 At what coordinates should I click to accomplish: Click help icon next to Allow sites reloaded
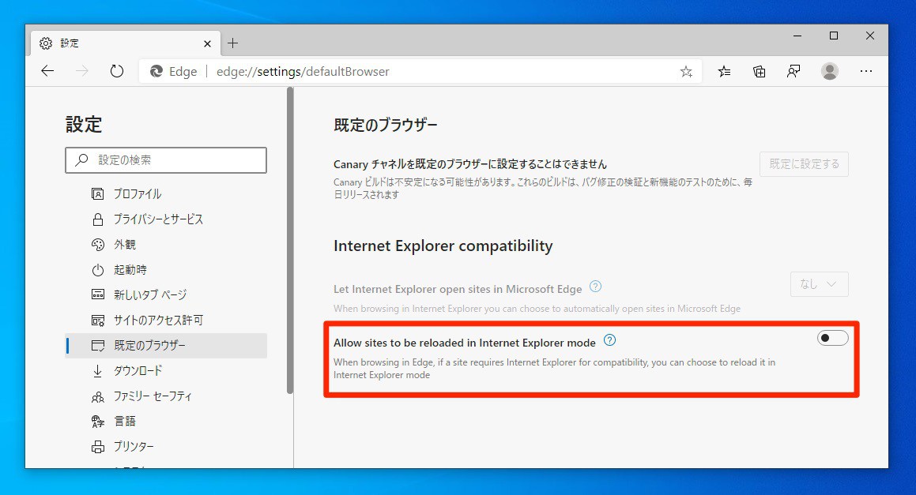[x=609, y=340]
